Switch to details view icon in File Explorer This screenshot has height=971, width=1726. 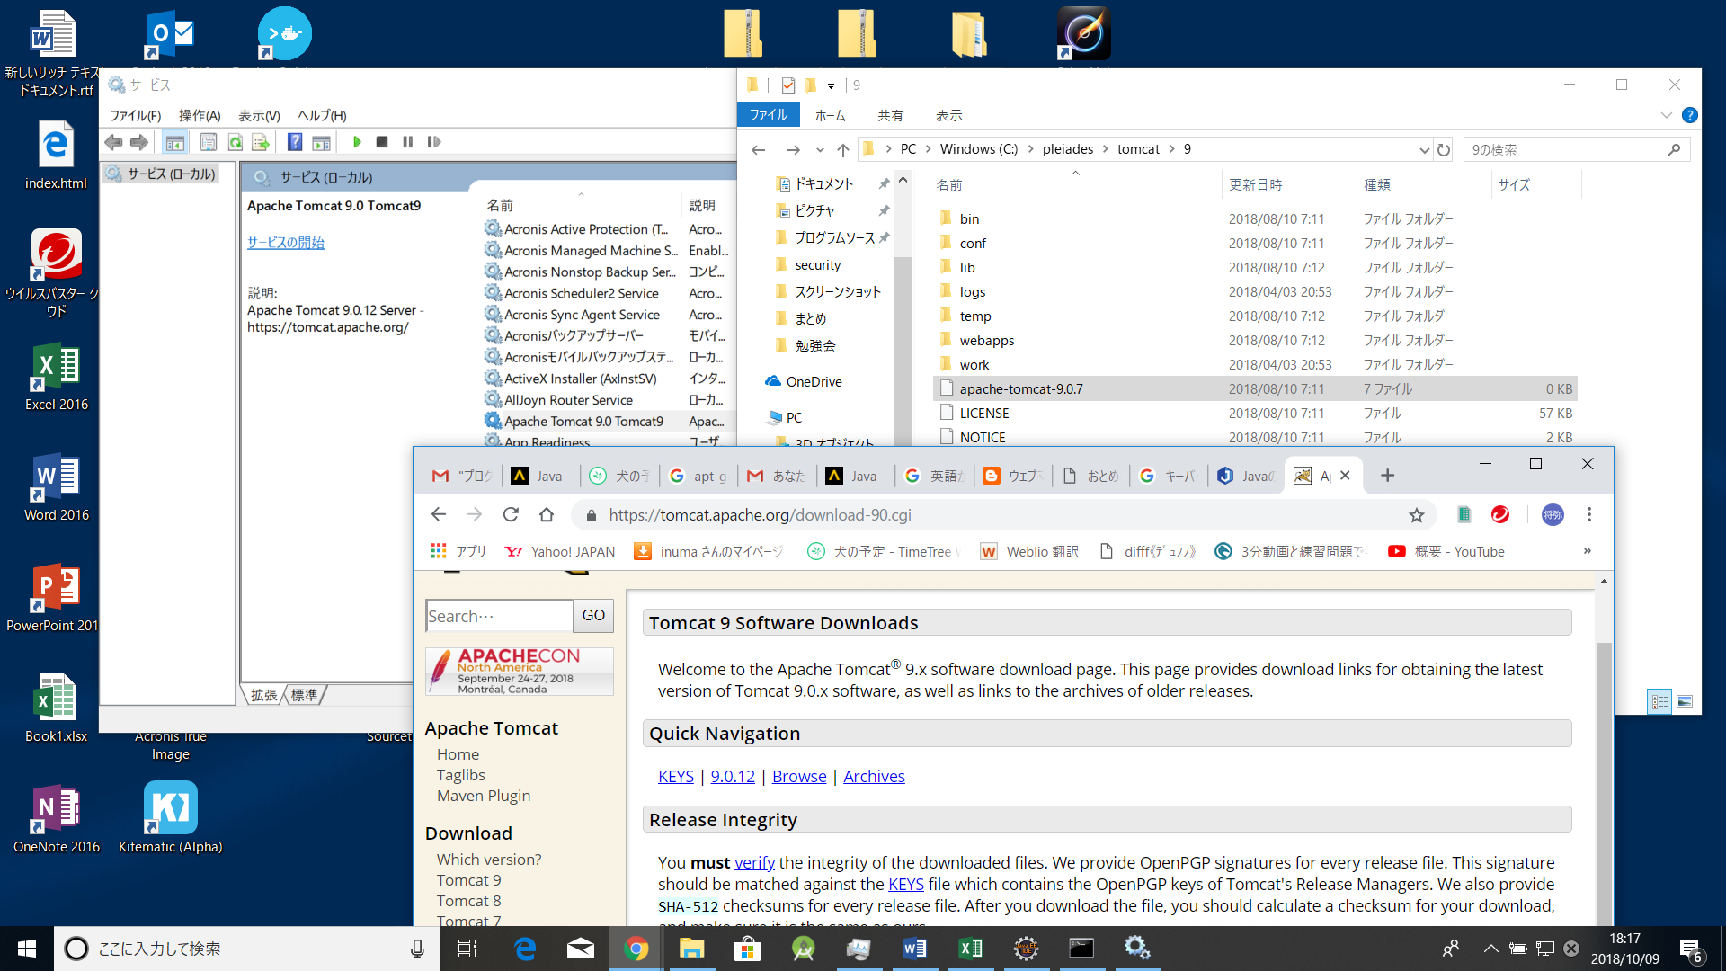pos(1659,701)
